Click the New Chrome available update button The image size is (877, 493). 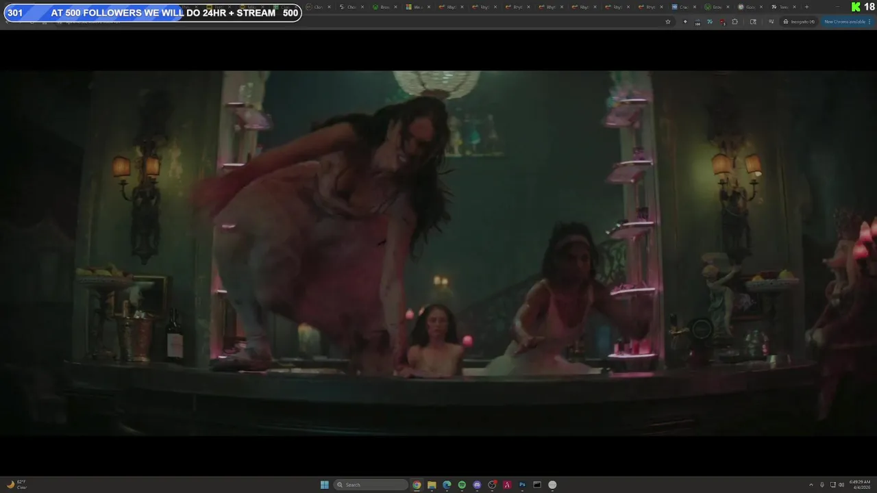pos(848,22)
